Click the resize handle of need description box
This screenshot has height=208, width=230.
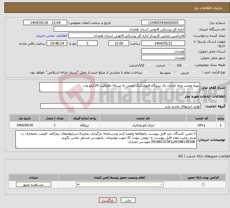coord(41,91)
